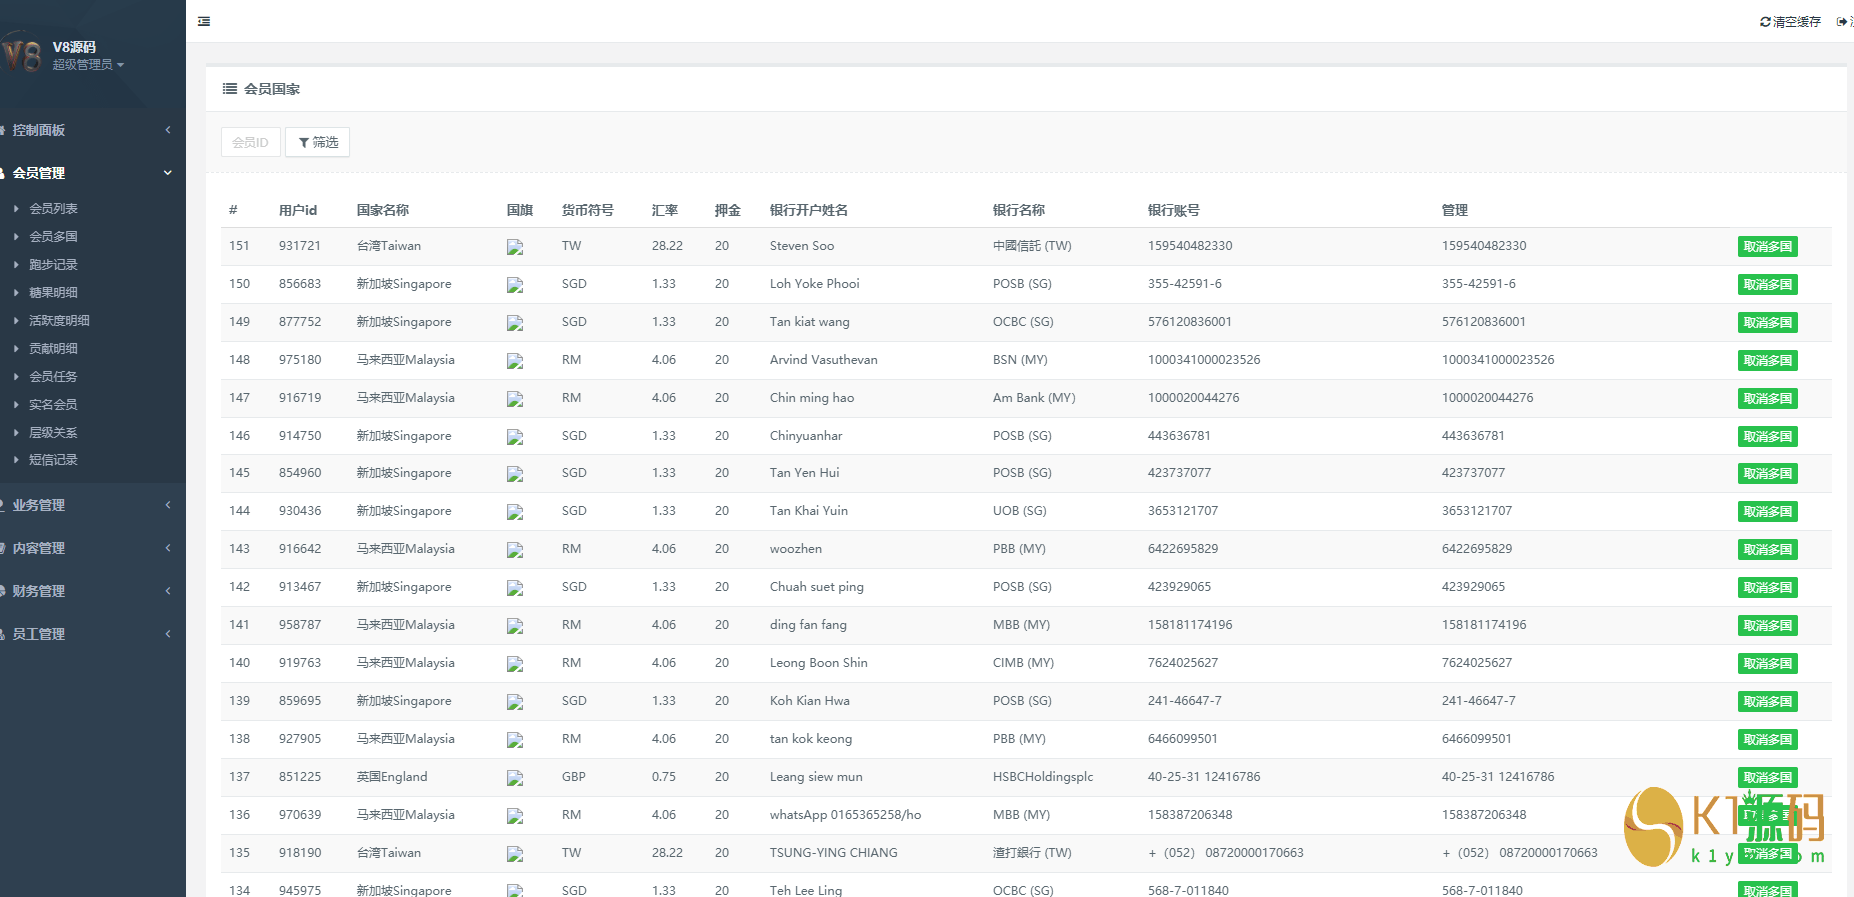This screenshot has height=897, width=1854.
Task: Click 取消多国 for Tan Khai Yuin
Action: (x=1767, y=512)
